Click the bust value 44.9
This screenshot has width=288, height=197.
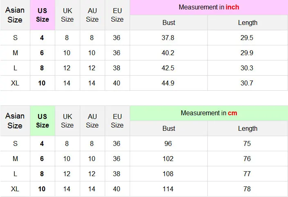(x=168, y=83)
